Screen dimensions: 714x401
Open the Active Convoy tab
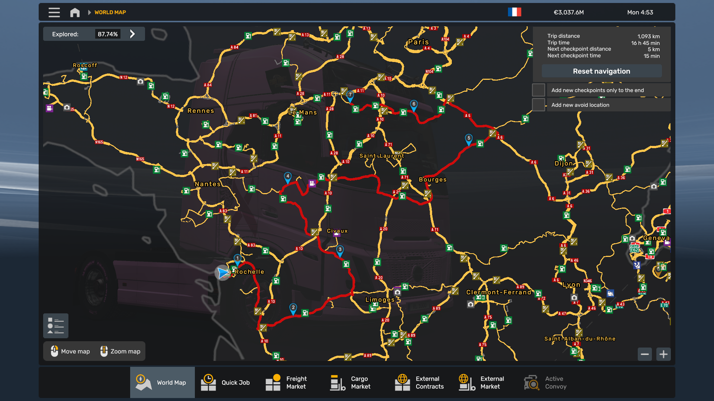pyautogui.click(x=550, y=382)
